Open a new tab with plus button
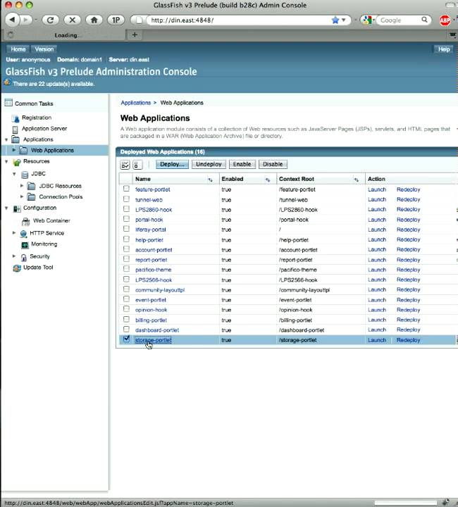This screenshot has height=507, width=458. [135, 35]
